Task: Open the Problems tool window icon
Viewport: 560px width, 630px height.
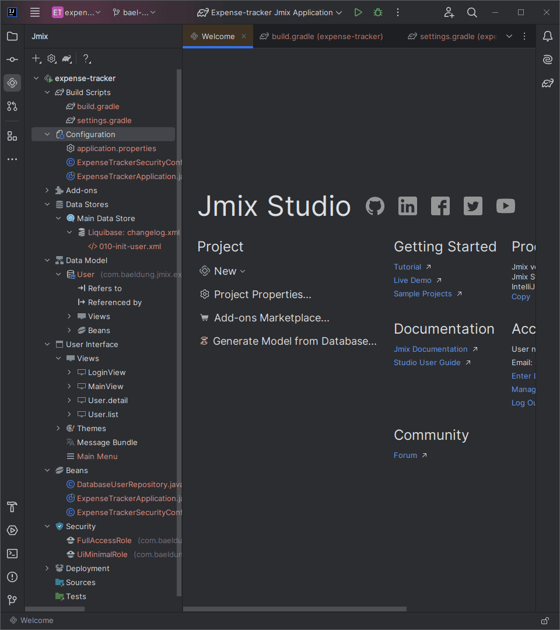Action: click(12, 577)
